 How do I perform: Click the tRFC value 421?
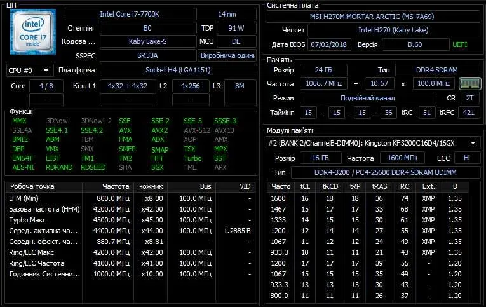click(x=469, y=113)
